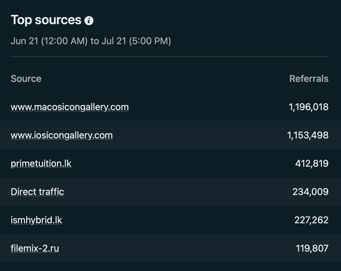Image resolution: width=341 pixels, height=271 pixels.
Task: Select the 227,262 referrals value
Action: pyautogui.click(x=311, y=220)
